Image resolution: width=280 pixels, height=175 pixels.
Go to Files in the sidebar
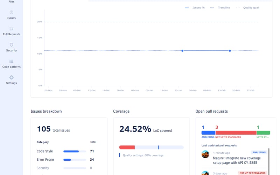[12, 2]
